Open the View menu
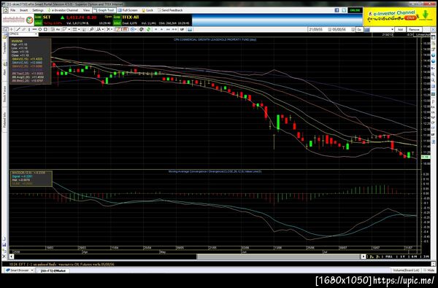 [x=86, y=10]
